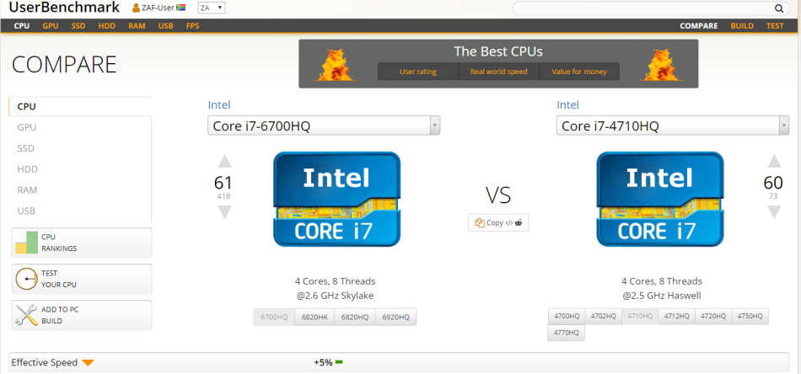
Task: Select the 6820HK variant button
Action: pos(314,317)
